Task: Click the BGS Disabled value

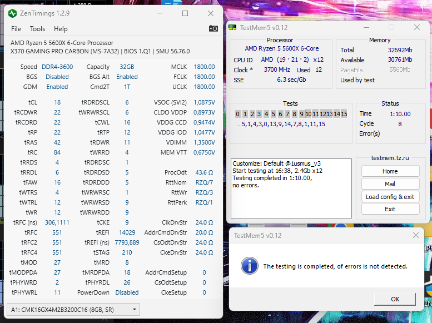Action: pos(57,77)
